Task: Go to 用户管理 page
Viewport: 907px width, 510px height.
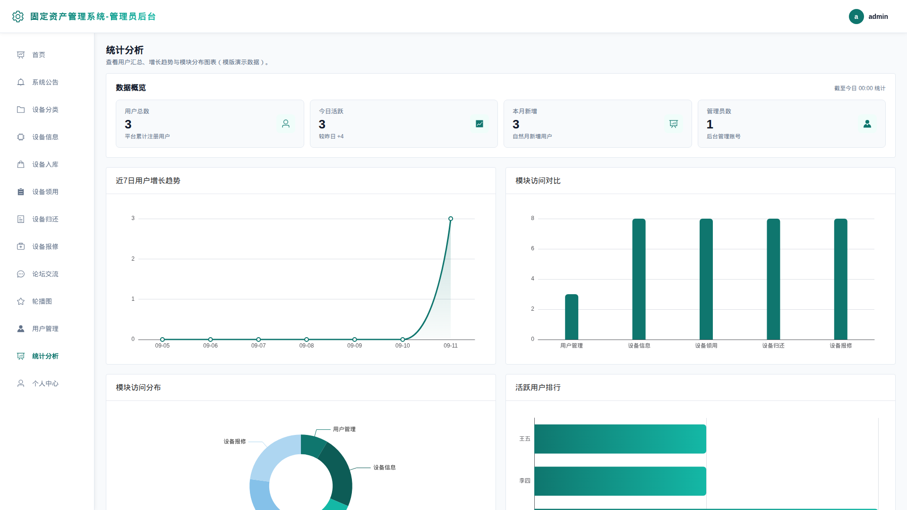Action: (47, 329)
